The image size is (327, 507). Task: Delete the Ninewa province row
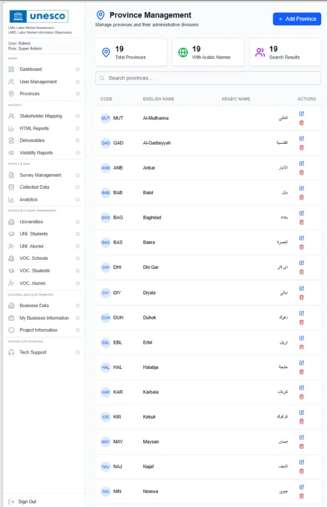coord(301,496)
